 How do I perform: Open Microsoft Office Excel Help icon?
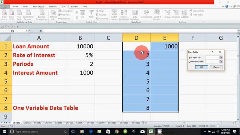click(226, 6)
